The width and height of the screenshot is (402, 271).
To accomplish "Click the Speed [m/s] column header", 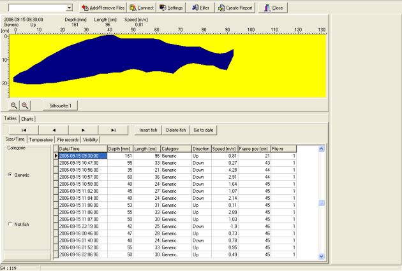I will coord(225,148).
